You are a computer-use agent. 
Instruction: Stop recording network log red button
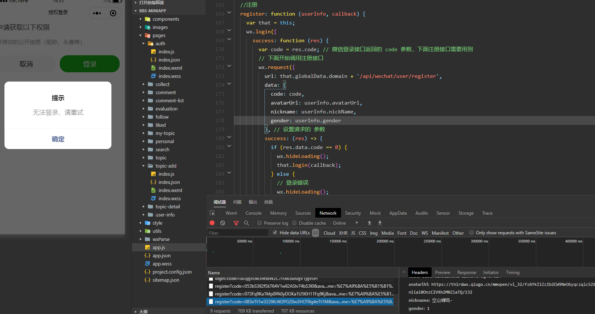point(212,223)
